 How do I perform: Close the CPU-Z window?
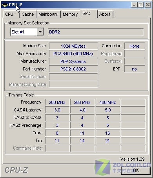(x=148, y=5)
